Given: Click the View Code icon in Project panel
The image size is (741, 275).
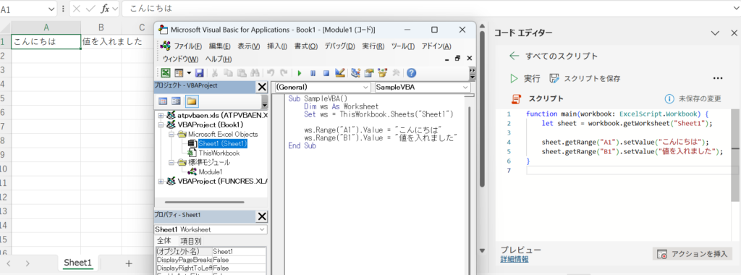Looking at the screenshot, I should (x=163, y=101).
